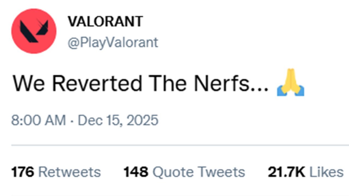Click the praying hands emoji

pos(290,86)
